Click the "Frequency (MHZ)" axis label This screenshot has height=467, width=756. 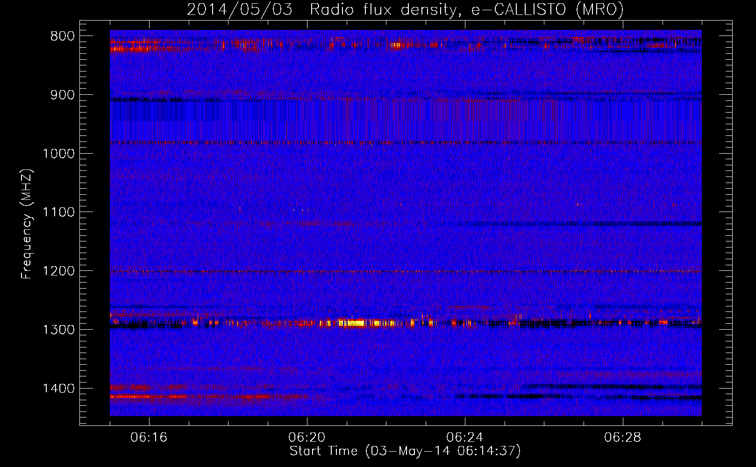pyautogui.click(x=27, y=224)
